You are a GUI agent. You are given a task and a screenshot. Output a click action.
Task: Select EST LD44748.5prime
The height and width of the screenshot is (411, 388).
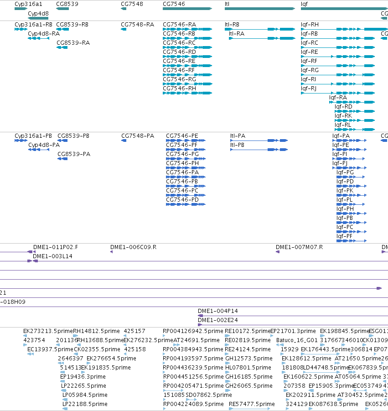coord(326,368)
